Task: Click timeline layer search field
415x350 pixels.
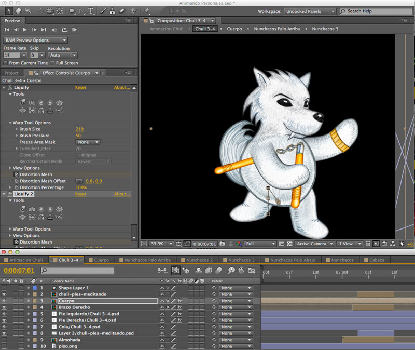Action: (x=77, y=271)
